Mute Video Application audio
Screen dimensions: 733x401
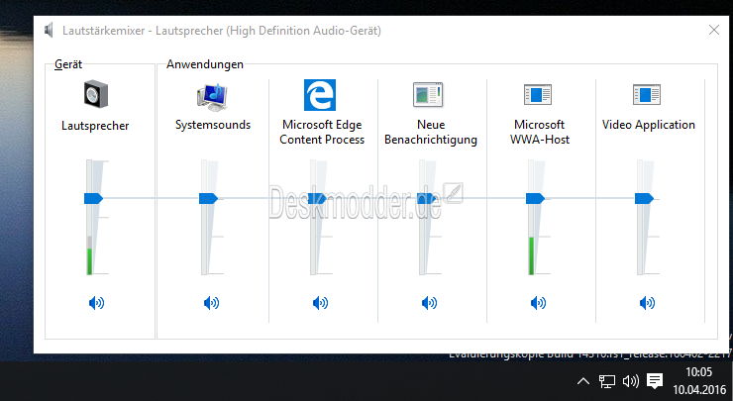click(647, 303)
